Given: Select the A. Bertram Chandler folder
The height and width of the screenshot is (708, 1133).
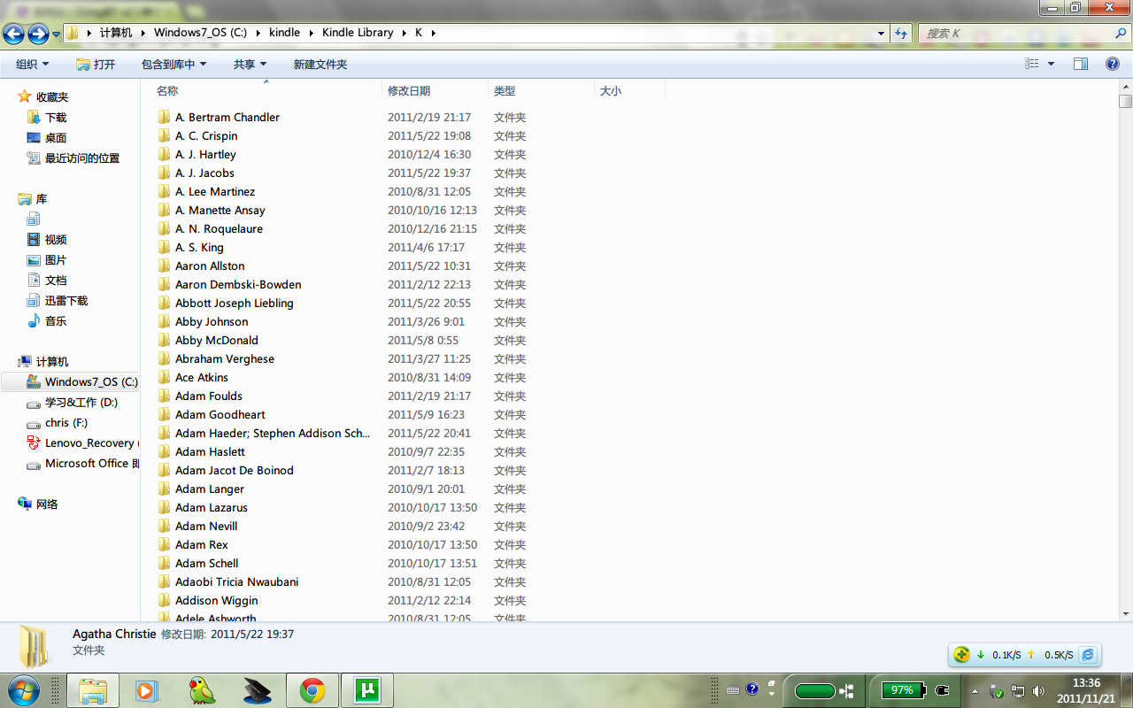Looking at the screenshot, I should point(227,117).
